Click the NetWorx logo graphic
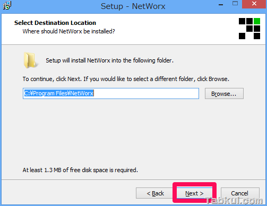Viewport: 267px width, 206px height. click(249, 29)
